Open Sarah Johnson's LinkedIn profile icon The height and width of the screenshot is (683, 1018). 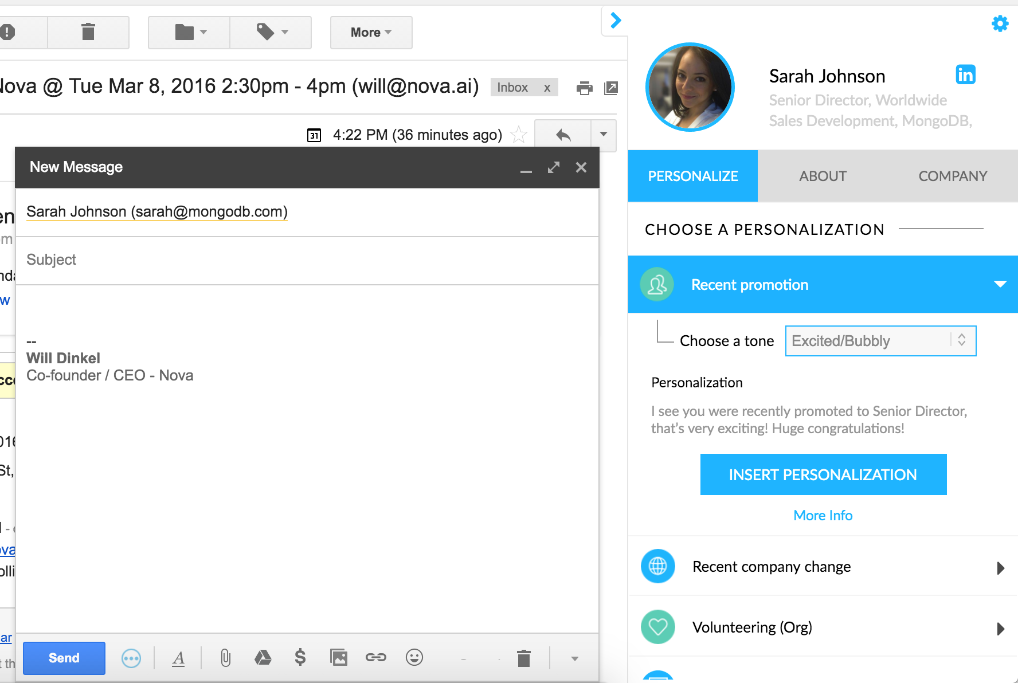966,75
